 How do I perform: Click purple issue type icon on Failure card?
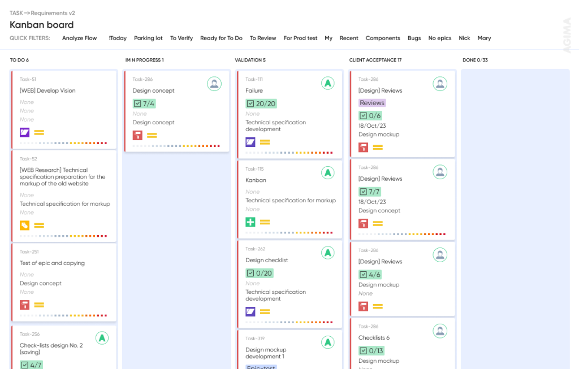[x=250, y=142]
